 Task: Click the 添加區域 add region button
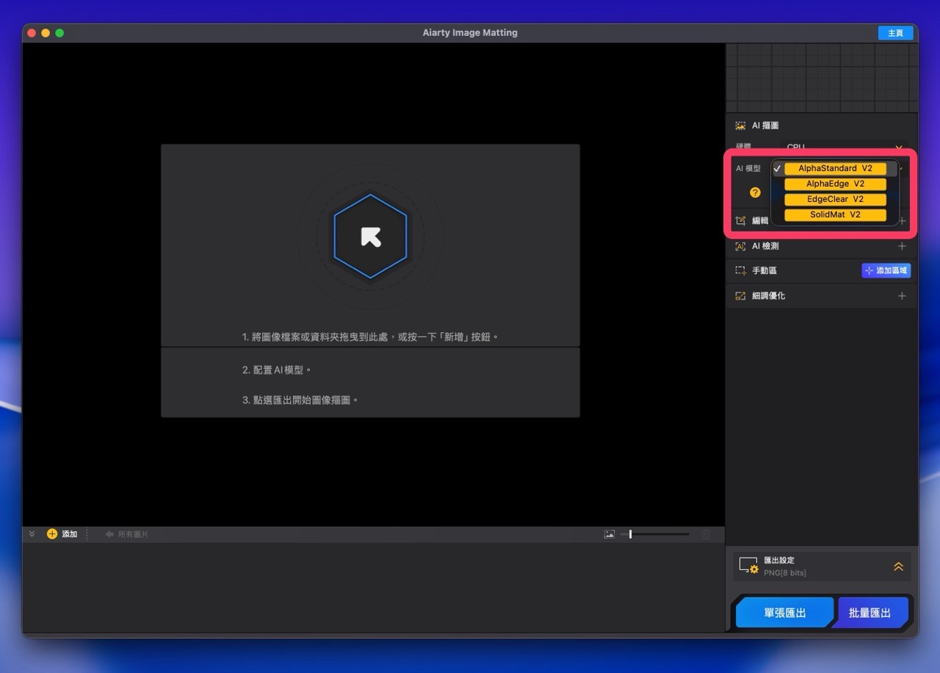pyautogui.click(x=886, y=270)
